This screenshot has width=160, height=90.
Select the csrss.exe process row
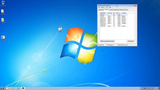(113, 15)
